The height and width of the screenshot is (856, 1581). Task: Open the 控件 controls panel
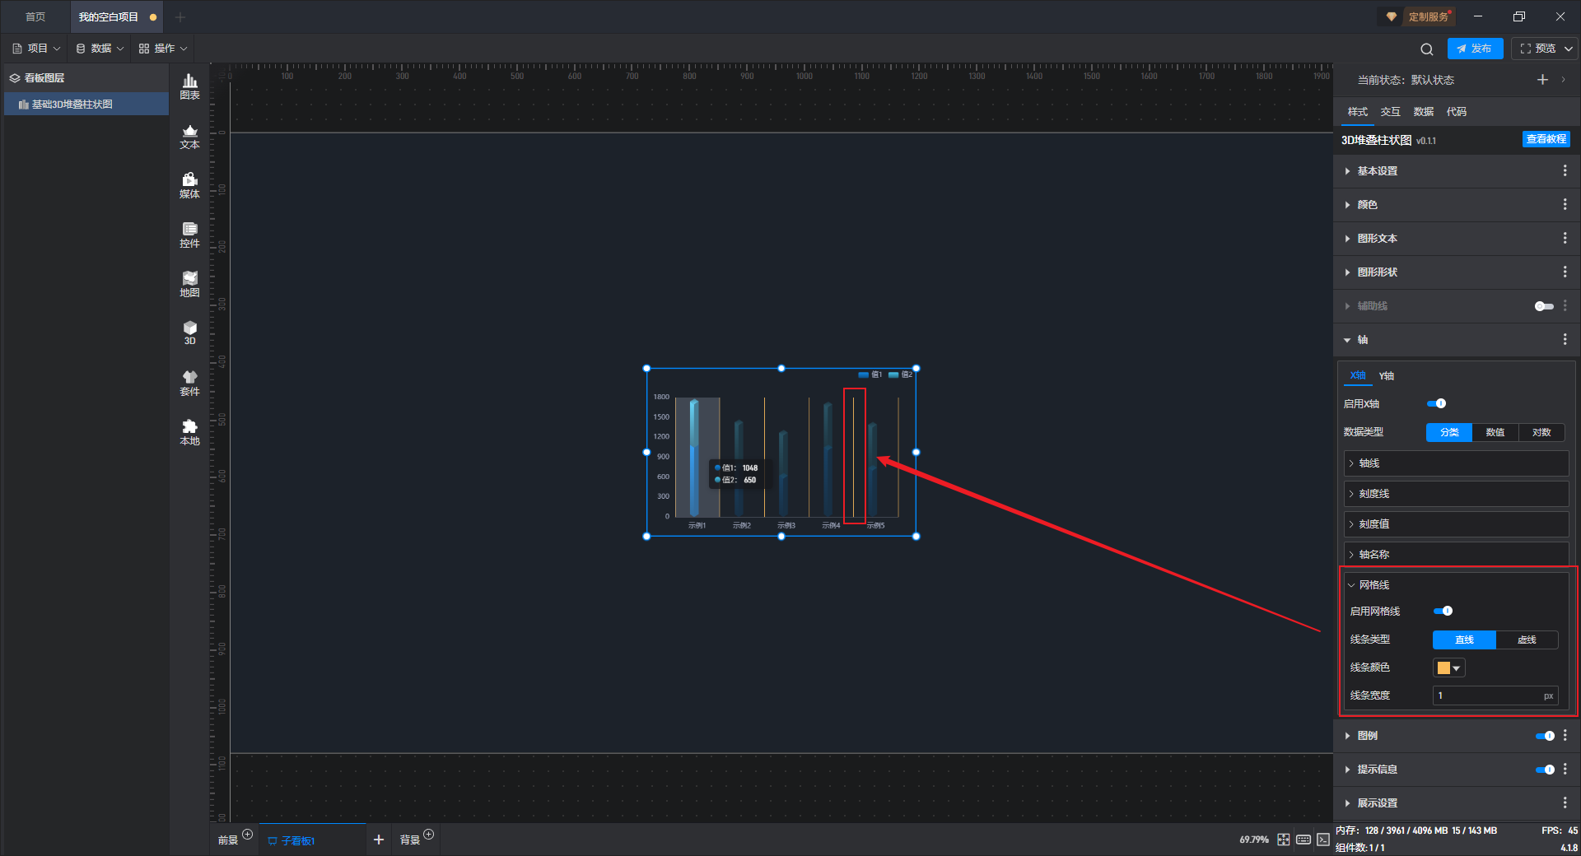(x=189, y=235)
